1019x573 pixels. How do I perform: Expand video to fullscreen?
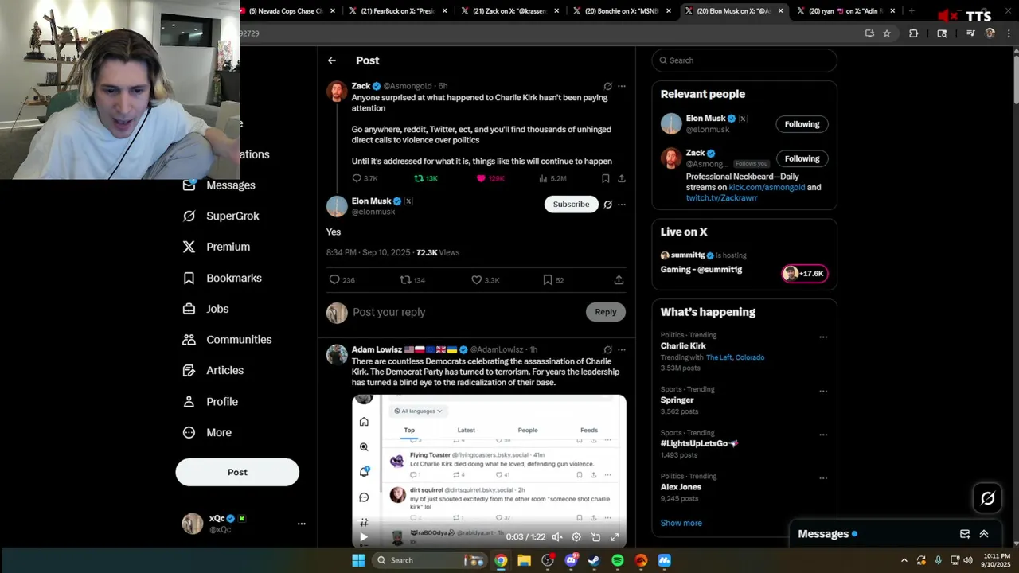tap(615, 537)
